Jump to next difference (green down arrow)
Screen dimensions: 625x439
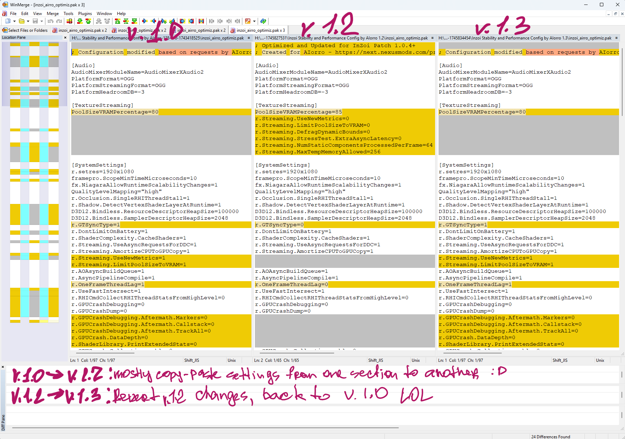click(80, 21)
